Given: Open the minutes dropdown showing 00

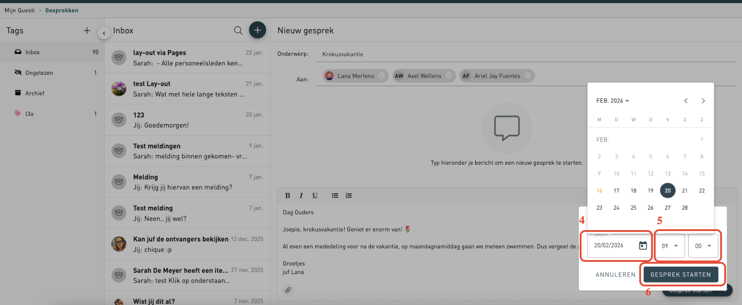Looking at the screenshot, I should tap(703, 246).
